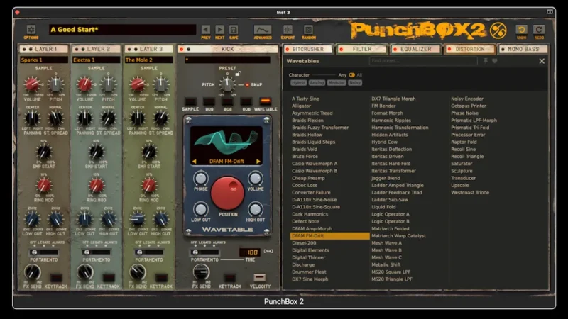This screenshot has width=568, height=319.
Task: Click the Wavetable Low Cut knob
Action: [200, 209]
